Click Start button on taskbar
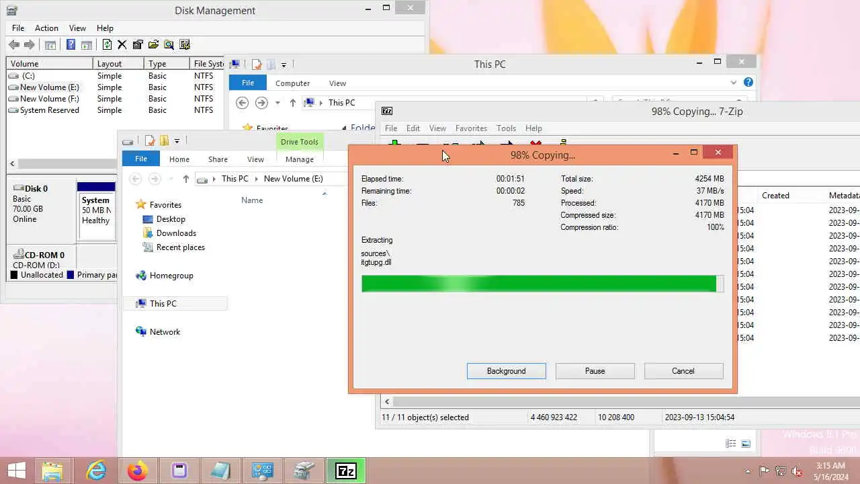The image size is (860, 484). click(16, 471)
